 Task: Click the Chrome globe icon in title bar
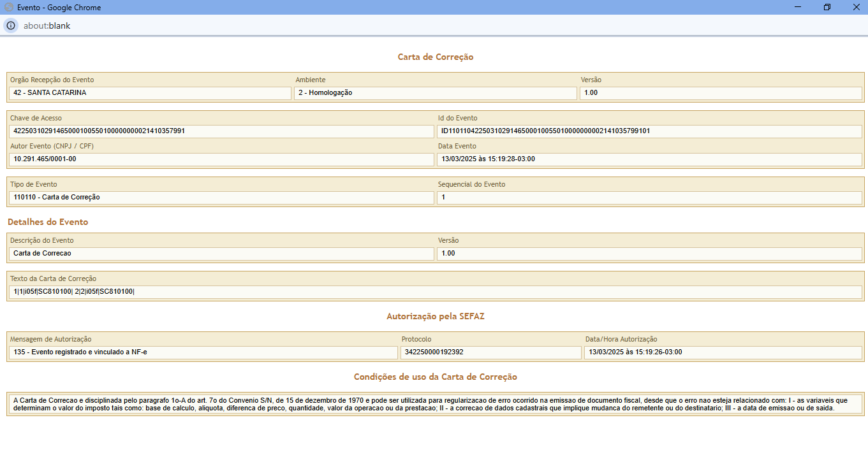[x=9, y=7]
